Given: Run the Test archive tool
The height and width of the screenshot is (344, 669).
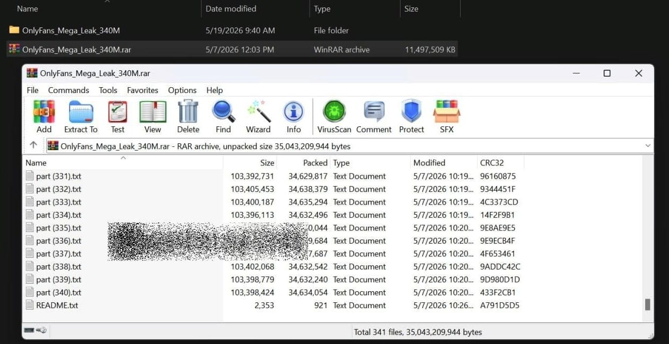Looking at the screenshot, I should click(x=117, y=117).
